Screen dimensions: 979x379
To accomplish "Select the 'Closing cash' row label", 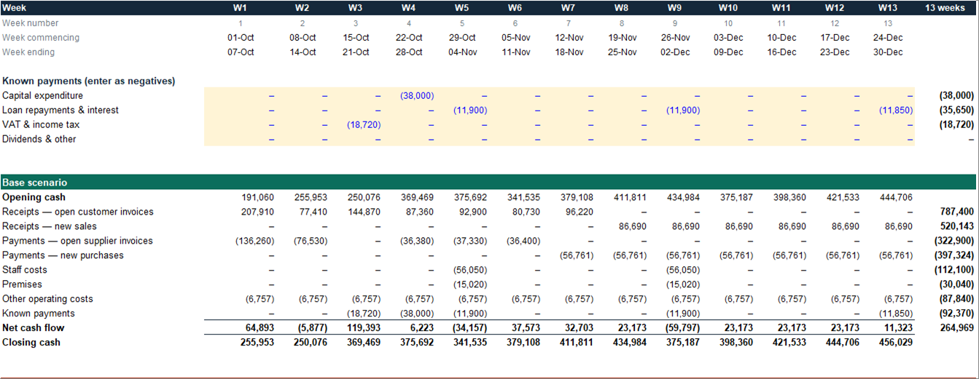I will pos(31,343).
